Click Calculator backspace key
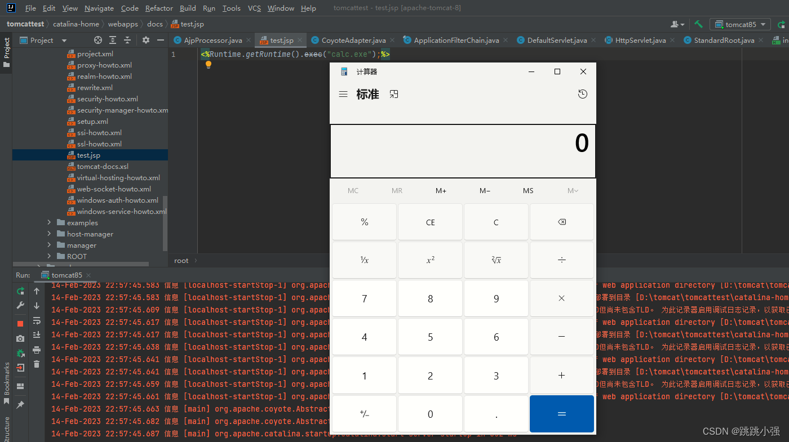The width and height of the screenshot is (789, 442). [562, 222]
